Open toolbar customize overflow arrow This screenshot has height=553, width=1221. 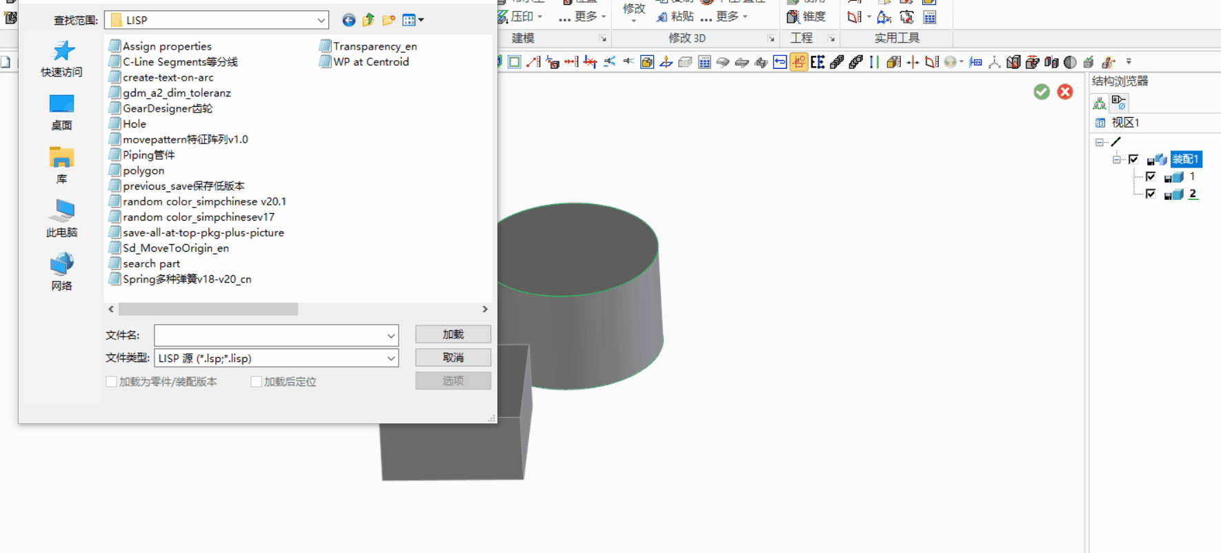[x=1129, y=62]
